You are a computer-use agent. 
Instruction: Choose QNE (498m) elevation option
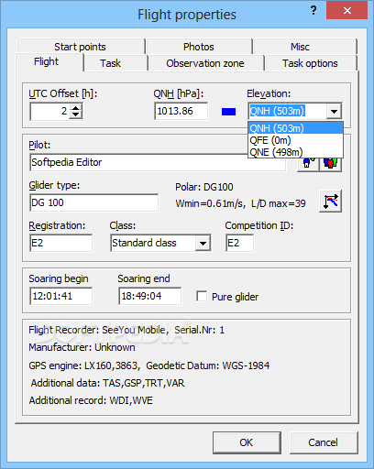[295, 152]
